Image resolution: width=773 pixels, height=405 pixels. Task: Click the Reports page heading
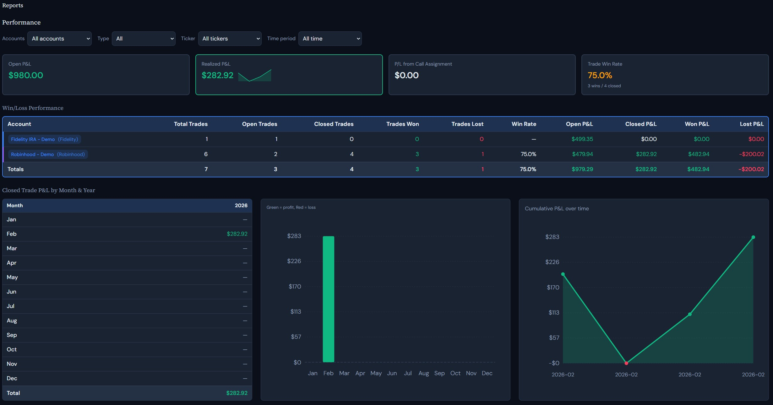pyautogui.click(x=13, y=5)
